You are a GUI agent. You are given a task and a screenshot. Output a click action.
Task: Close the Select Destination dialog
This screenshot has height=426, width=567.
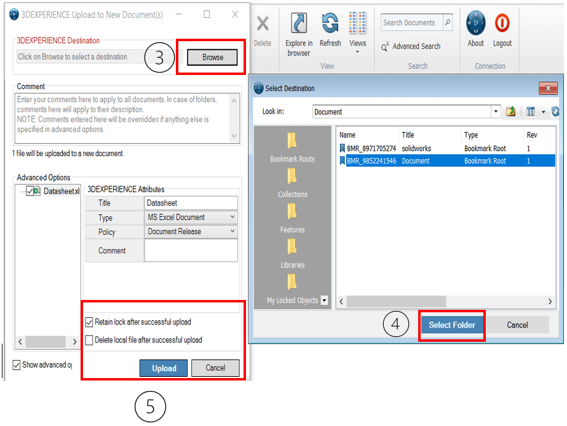tap(548, 88)
